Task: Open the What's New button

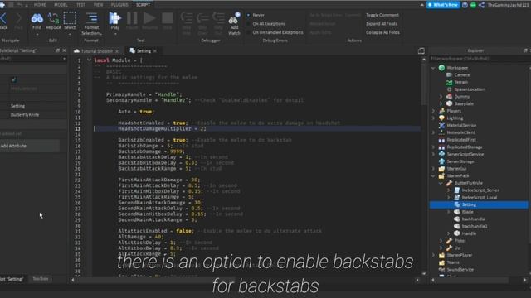Action: [442, 5]
